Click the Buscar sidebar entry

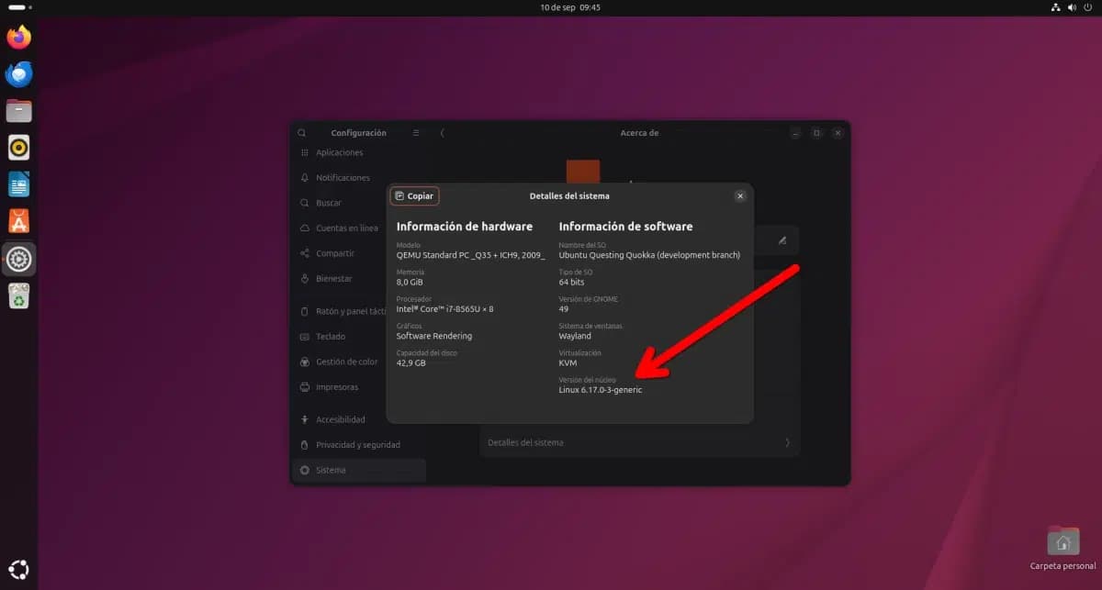[x=328, y=203]
